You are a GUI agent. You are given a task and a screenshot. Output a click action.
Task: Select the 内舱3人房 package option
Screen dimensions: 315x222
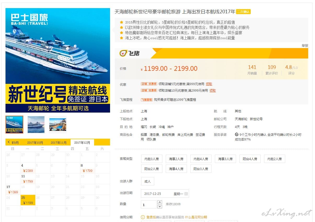(152, 159)
